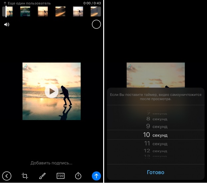Viewport: 207px width, 183px height.
Task: Select the brush drawing tool
Action: click(x=42, y=176)
